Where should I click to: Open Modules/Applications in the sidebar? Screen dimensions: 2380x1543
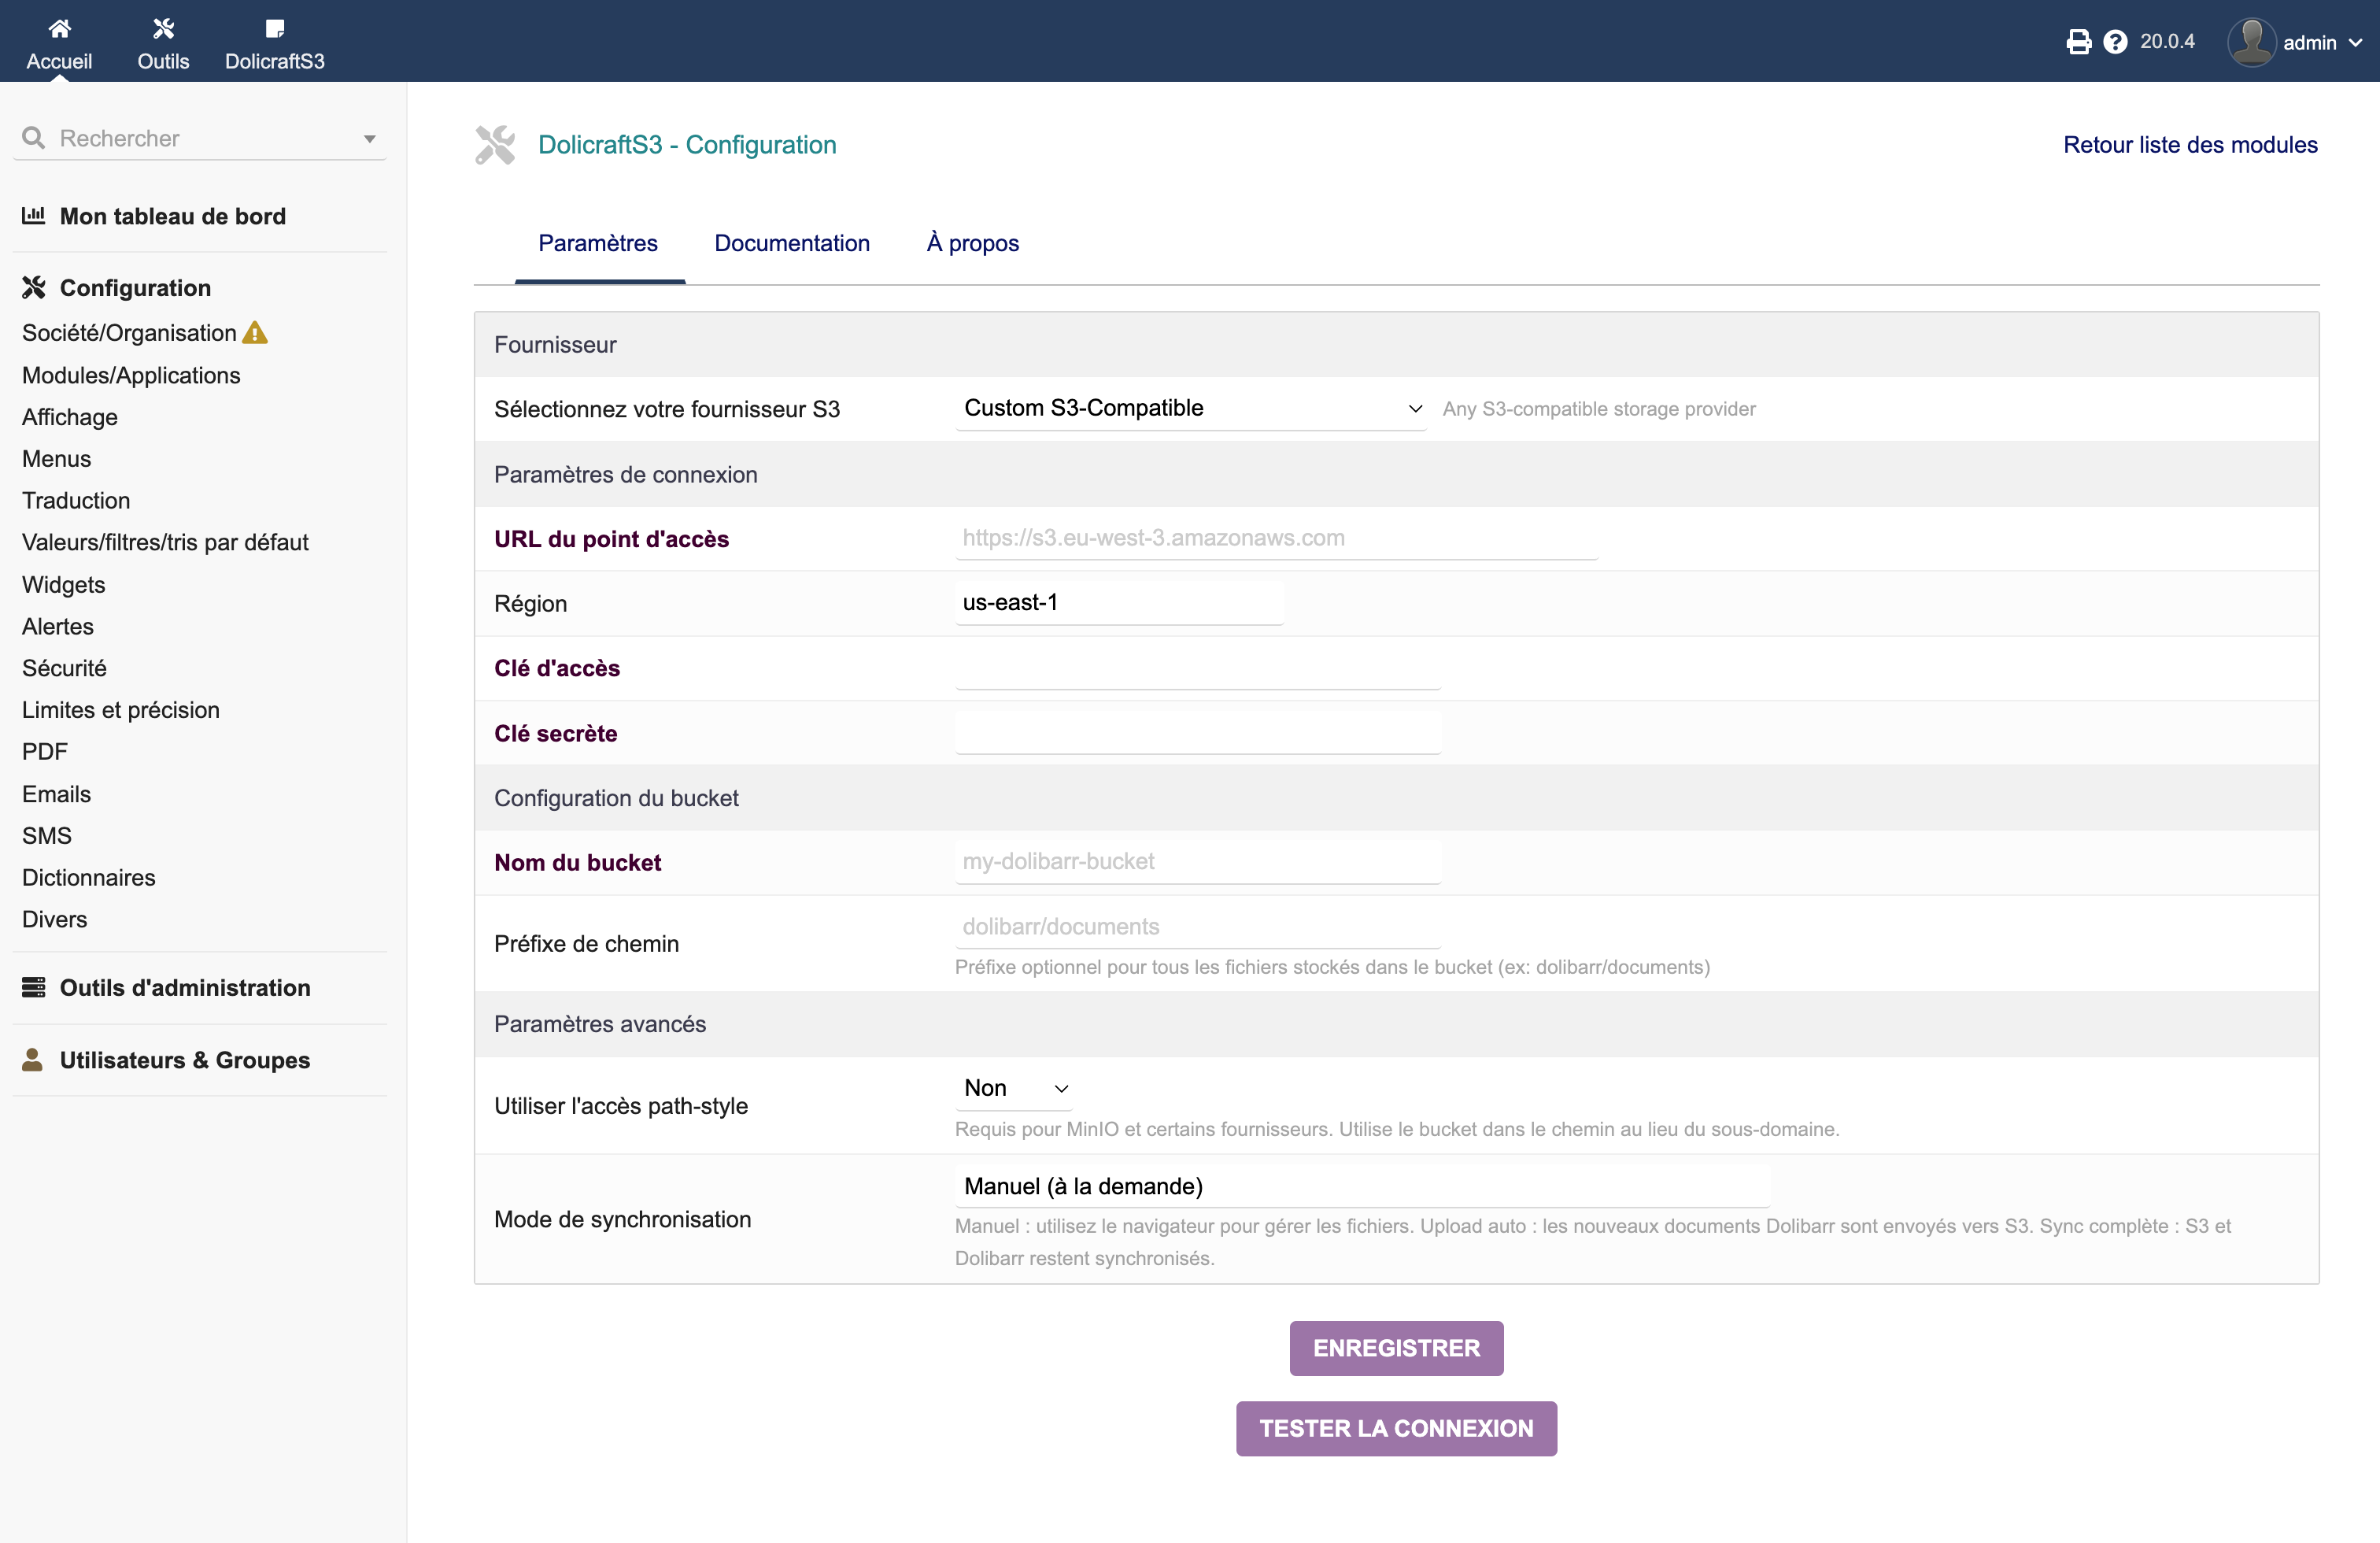(x=131, y=375)
